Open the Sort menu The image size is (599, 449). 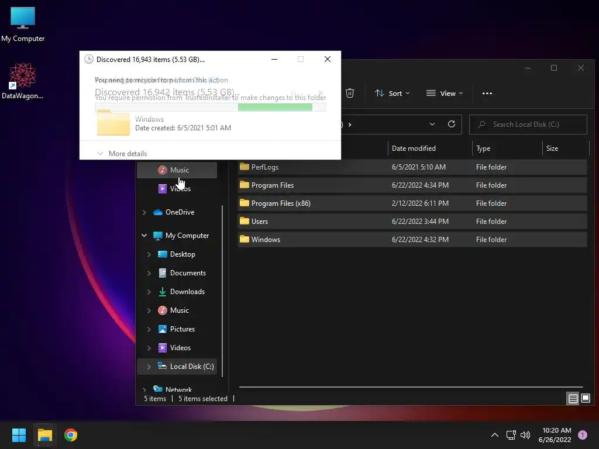[x=393, y=93]
